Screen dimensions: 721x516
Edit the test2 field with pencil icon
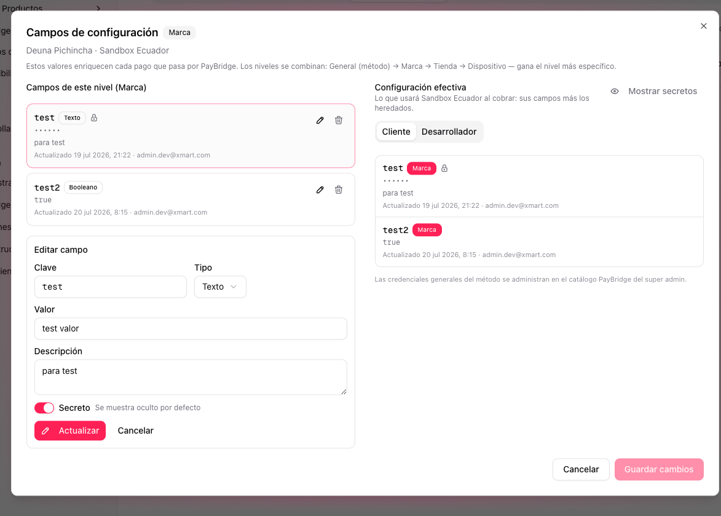(320, 190)
